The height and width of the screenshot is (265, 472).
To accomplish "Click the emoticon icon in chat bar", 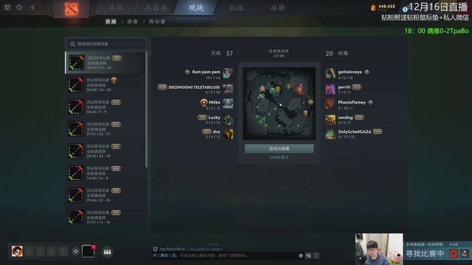I will tap(300, 256).
